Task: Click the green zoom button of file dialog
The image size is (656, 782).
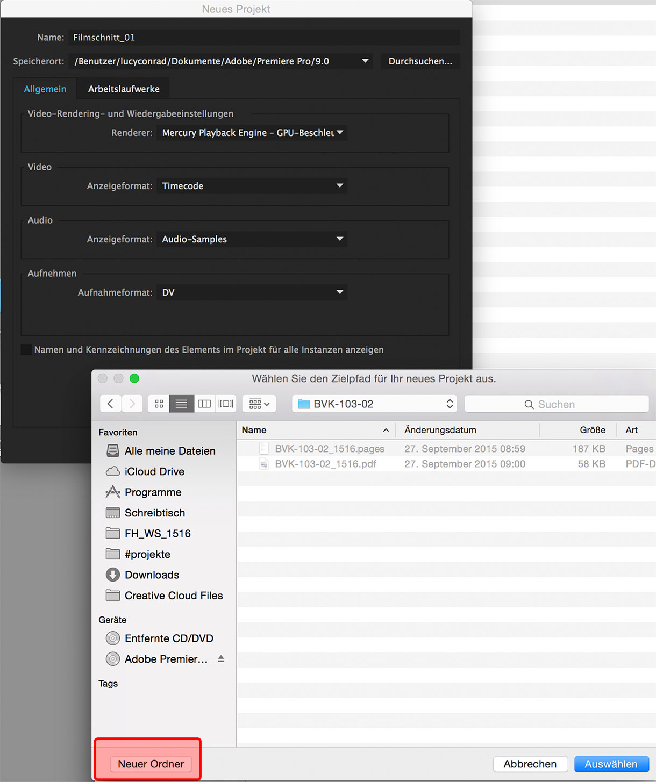Action: 134,378
